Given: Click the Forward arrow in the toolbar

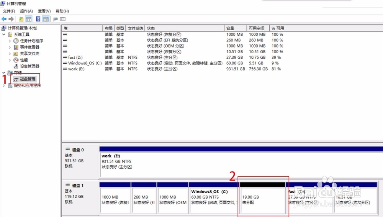Looking at the screenshot, I should click(11, 19).
